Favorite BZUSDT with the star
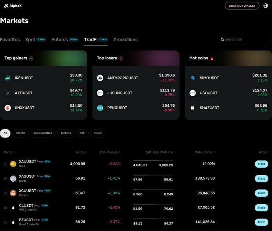The width and height of the screenshot is (272, 231). 5,222
